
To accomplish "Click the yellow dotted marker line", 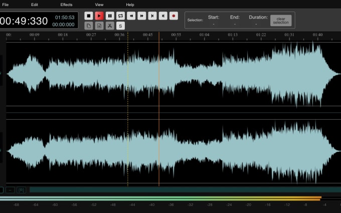I will pos(128,109).
